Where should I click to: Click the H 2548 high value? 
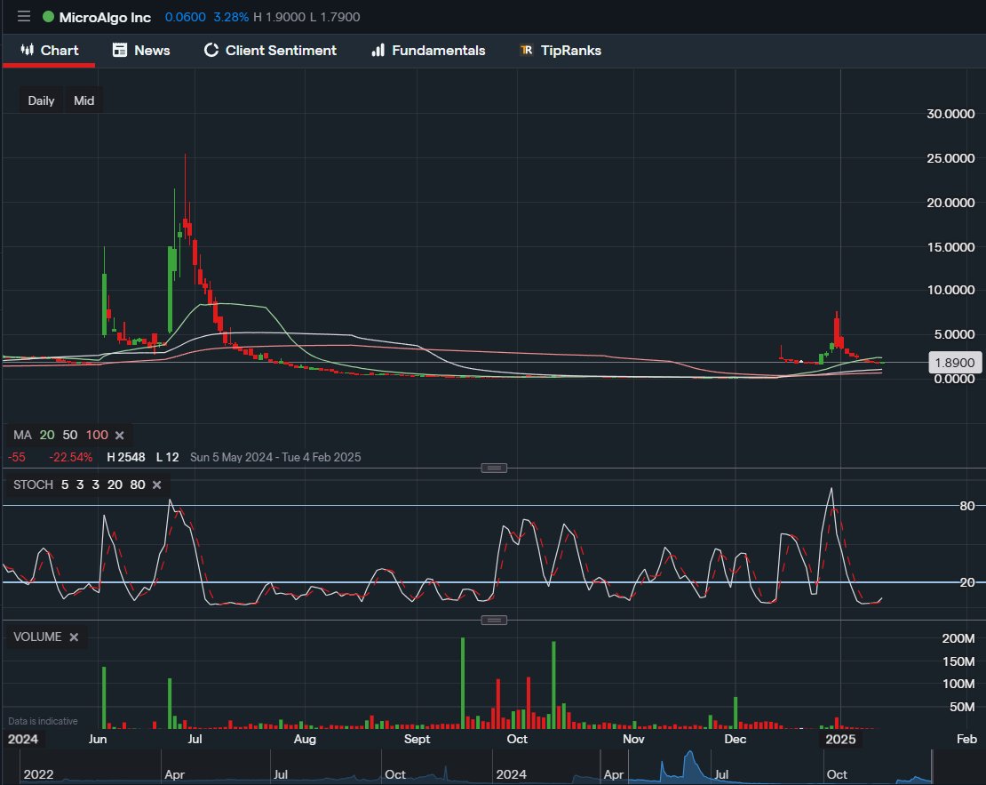(126, 457)
